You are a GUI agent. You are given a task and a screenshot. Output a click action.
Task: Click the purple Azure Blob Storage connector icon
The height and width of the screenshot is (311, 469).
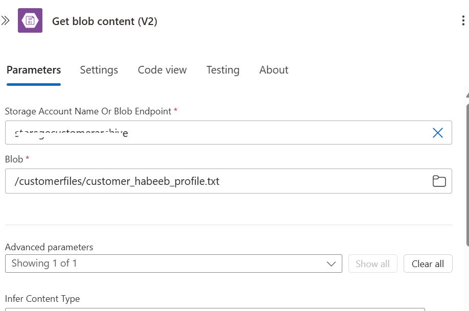30,21
